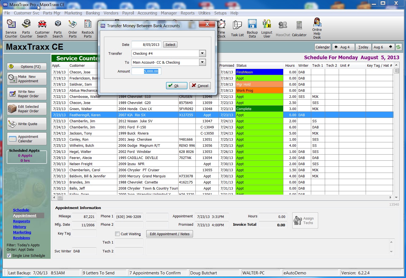
Task: Click the Mgr Hold status cell
Action: click(x=259, y=84)
